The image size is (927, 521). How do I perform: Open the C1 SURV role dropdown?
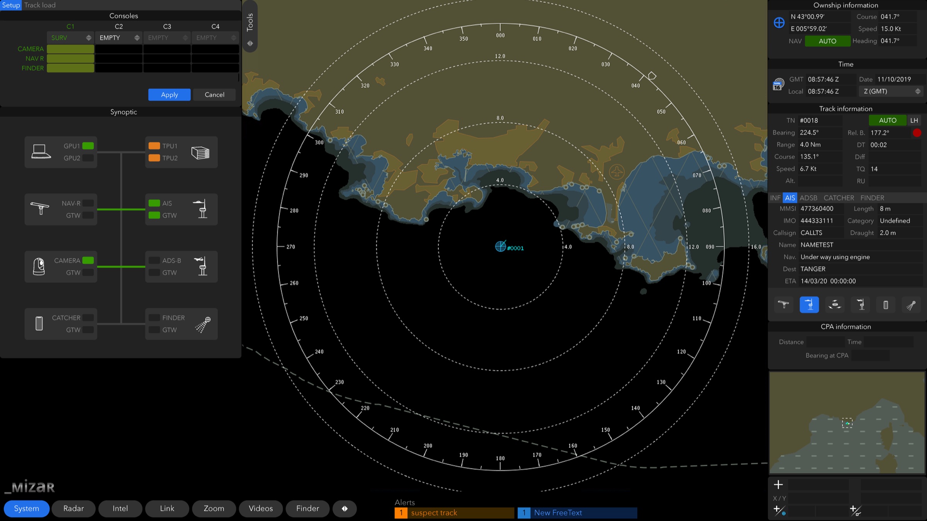(x=70, y=38)
